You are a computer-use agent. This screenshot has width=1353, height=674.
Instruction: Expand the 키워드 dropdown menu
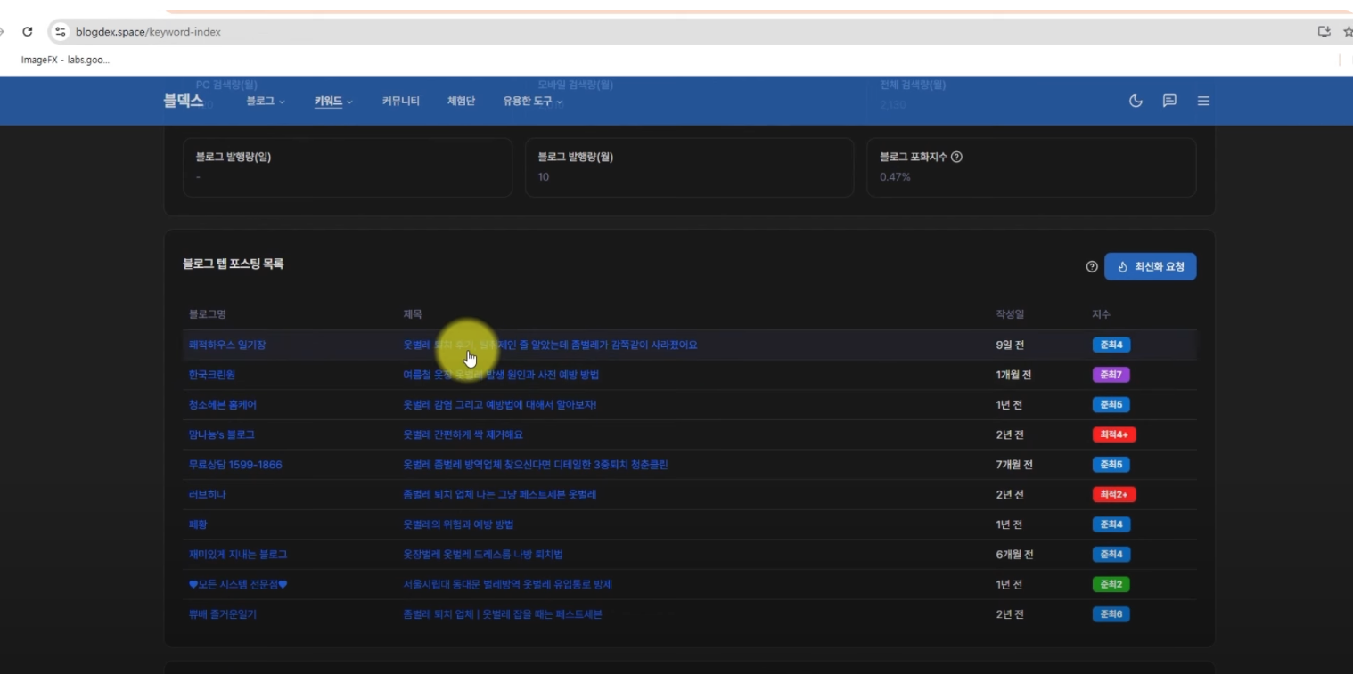click(x=333, y=102)
